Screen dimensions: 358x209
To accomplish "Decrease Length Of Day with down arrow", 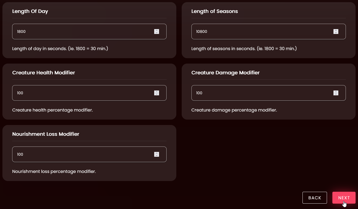I will (x=157, y=33).
